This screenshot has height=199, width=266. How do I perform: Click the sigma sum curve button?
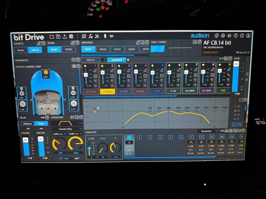(x=234, y=124)
